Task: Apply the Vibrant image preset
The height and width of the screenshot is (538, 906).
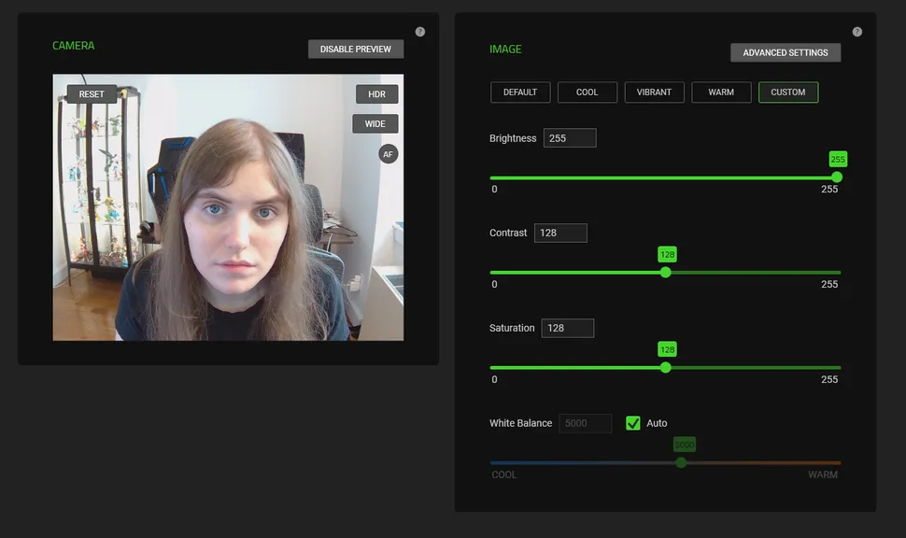Action: pos(654,92)
